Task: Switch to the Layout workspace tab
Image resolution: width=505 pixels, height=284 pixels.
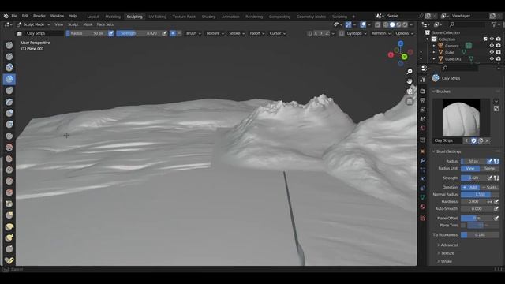Action: (x=93, y=17)
